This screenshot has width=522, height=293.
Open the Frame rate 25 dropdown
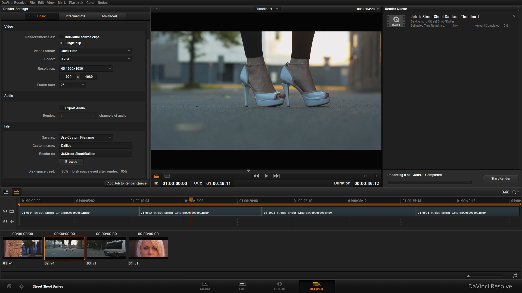(72, 85)
